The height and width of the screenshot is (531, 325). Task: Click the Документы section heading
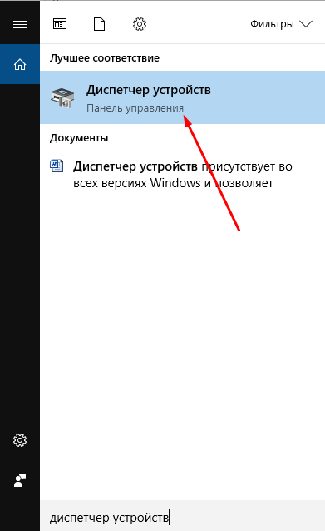click(x=79, y=138)
